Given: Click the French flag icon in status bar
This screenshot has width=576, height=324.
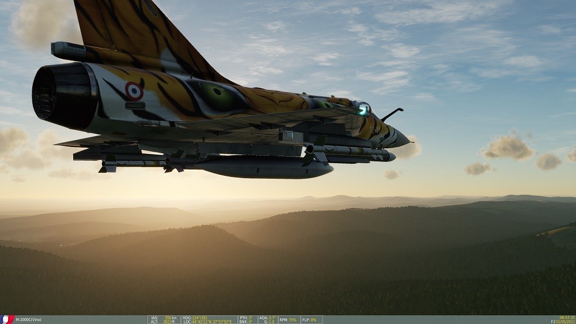Looking at the screenshot, I should (7, 319).
